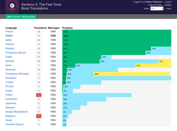Click Dutch 33% yellow progress segment
This screenshot has width=177, height=131.
[153, 66]
